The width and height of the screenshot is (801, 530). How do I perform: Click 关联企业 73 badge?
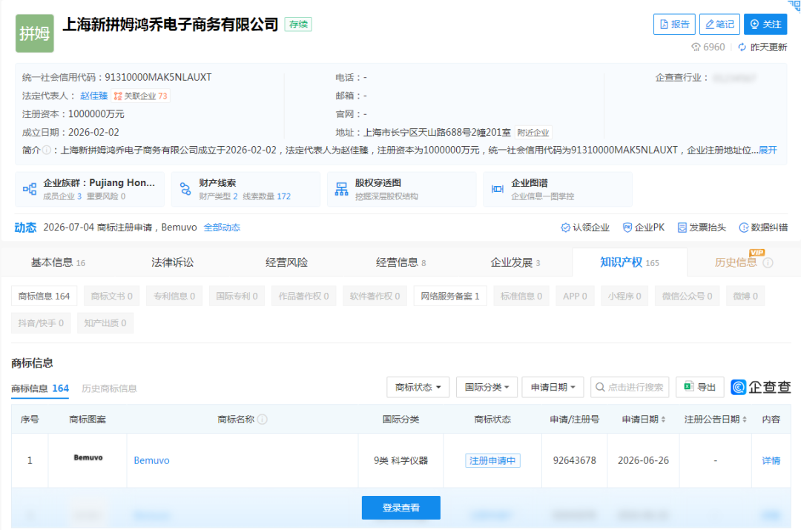click(x=140, y=96)
